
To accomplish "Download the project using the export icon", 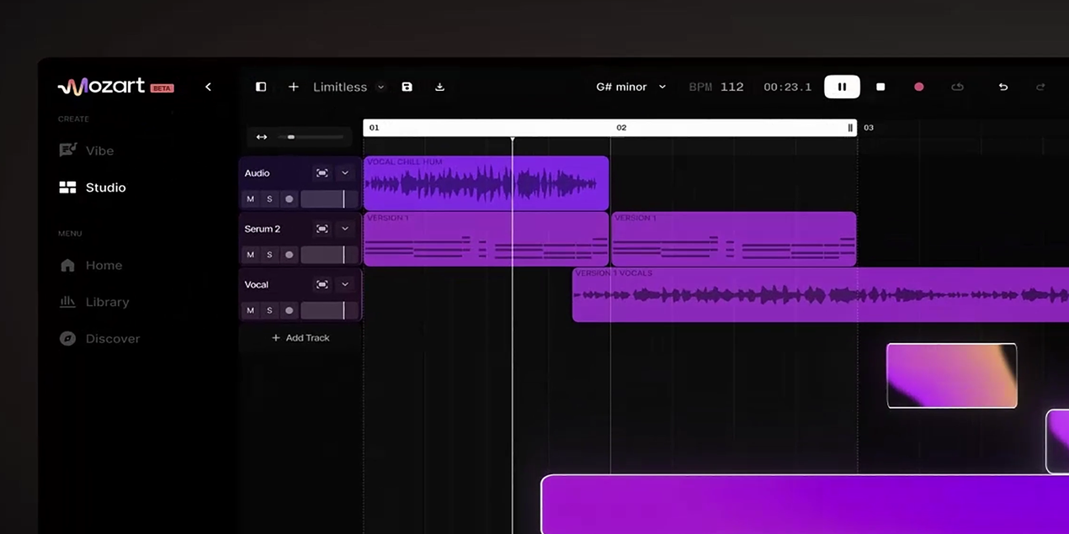I will [439, 87].
